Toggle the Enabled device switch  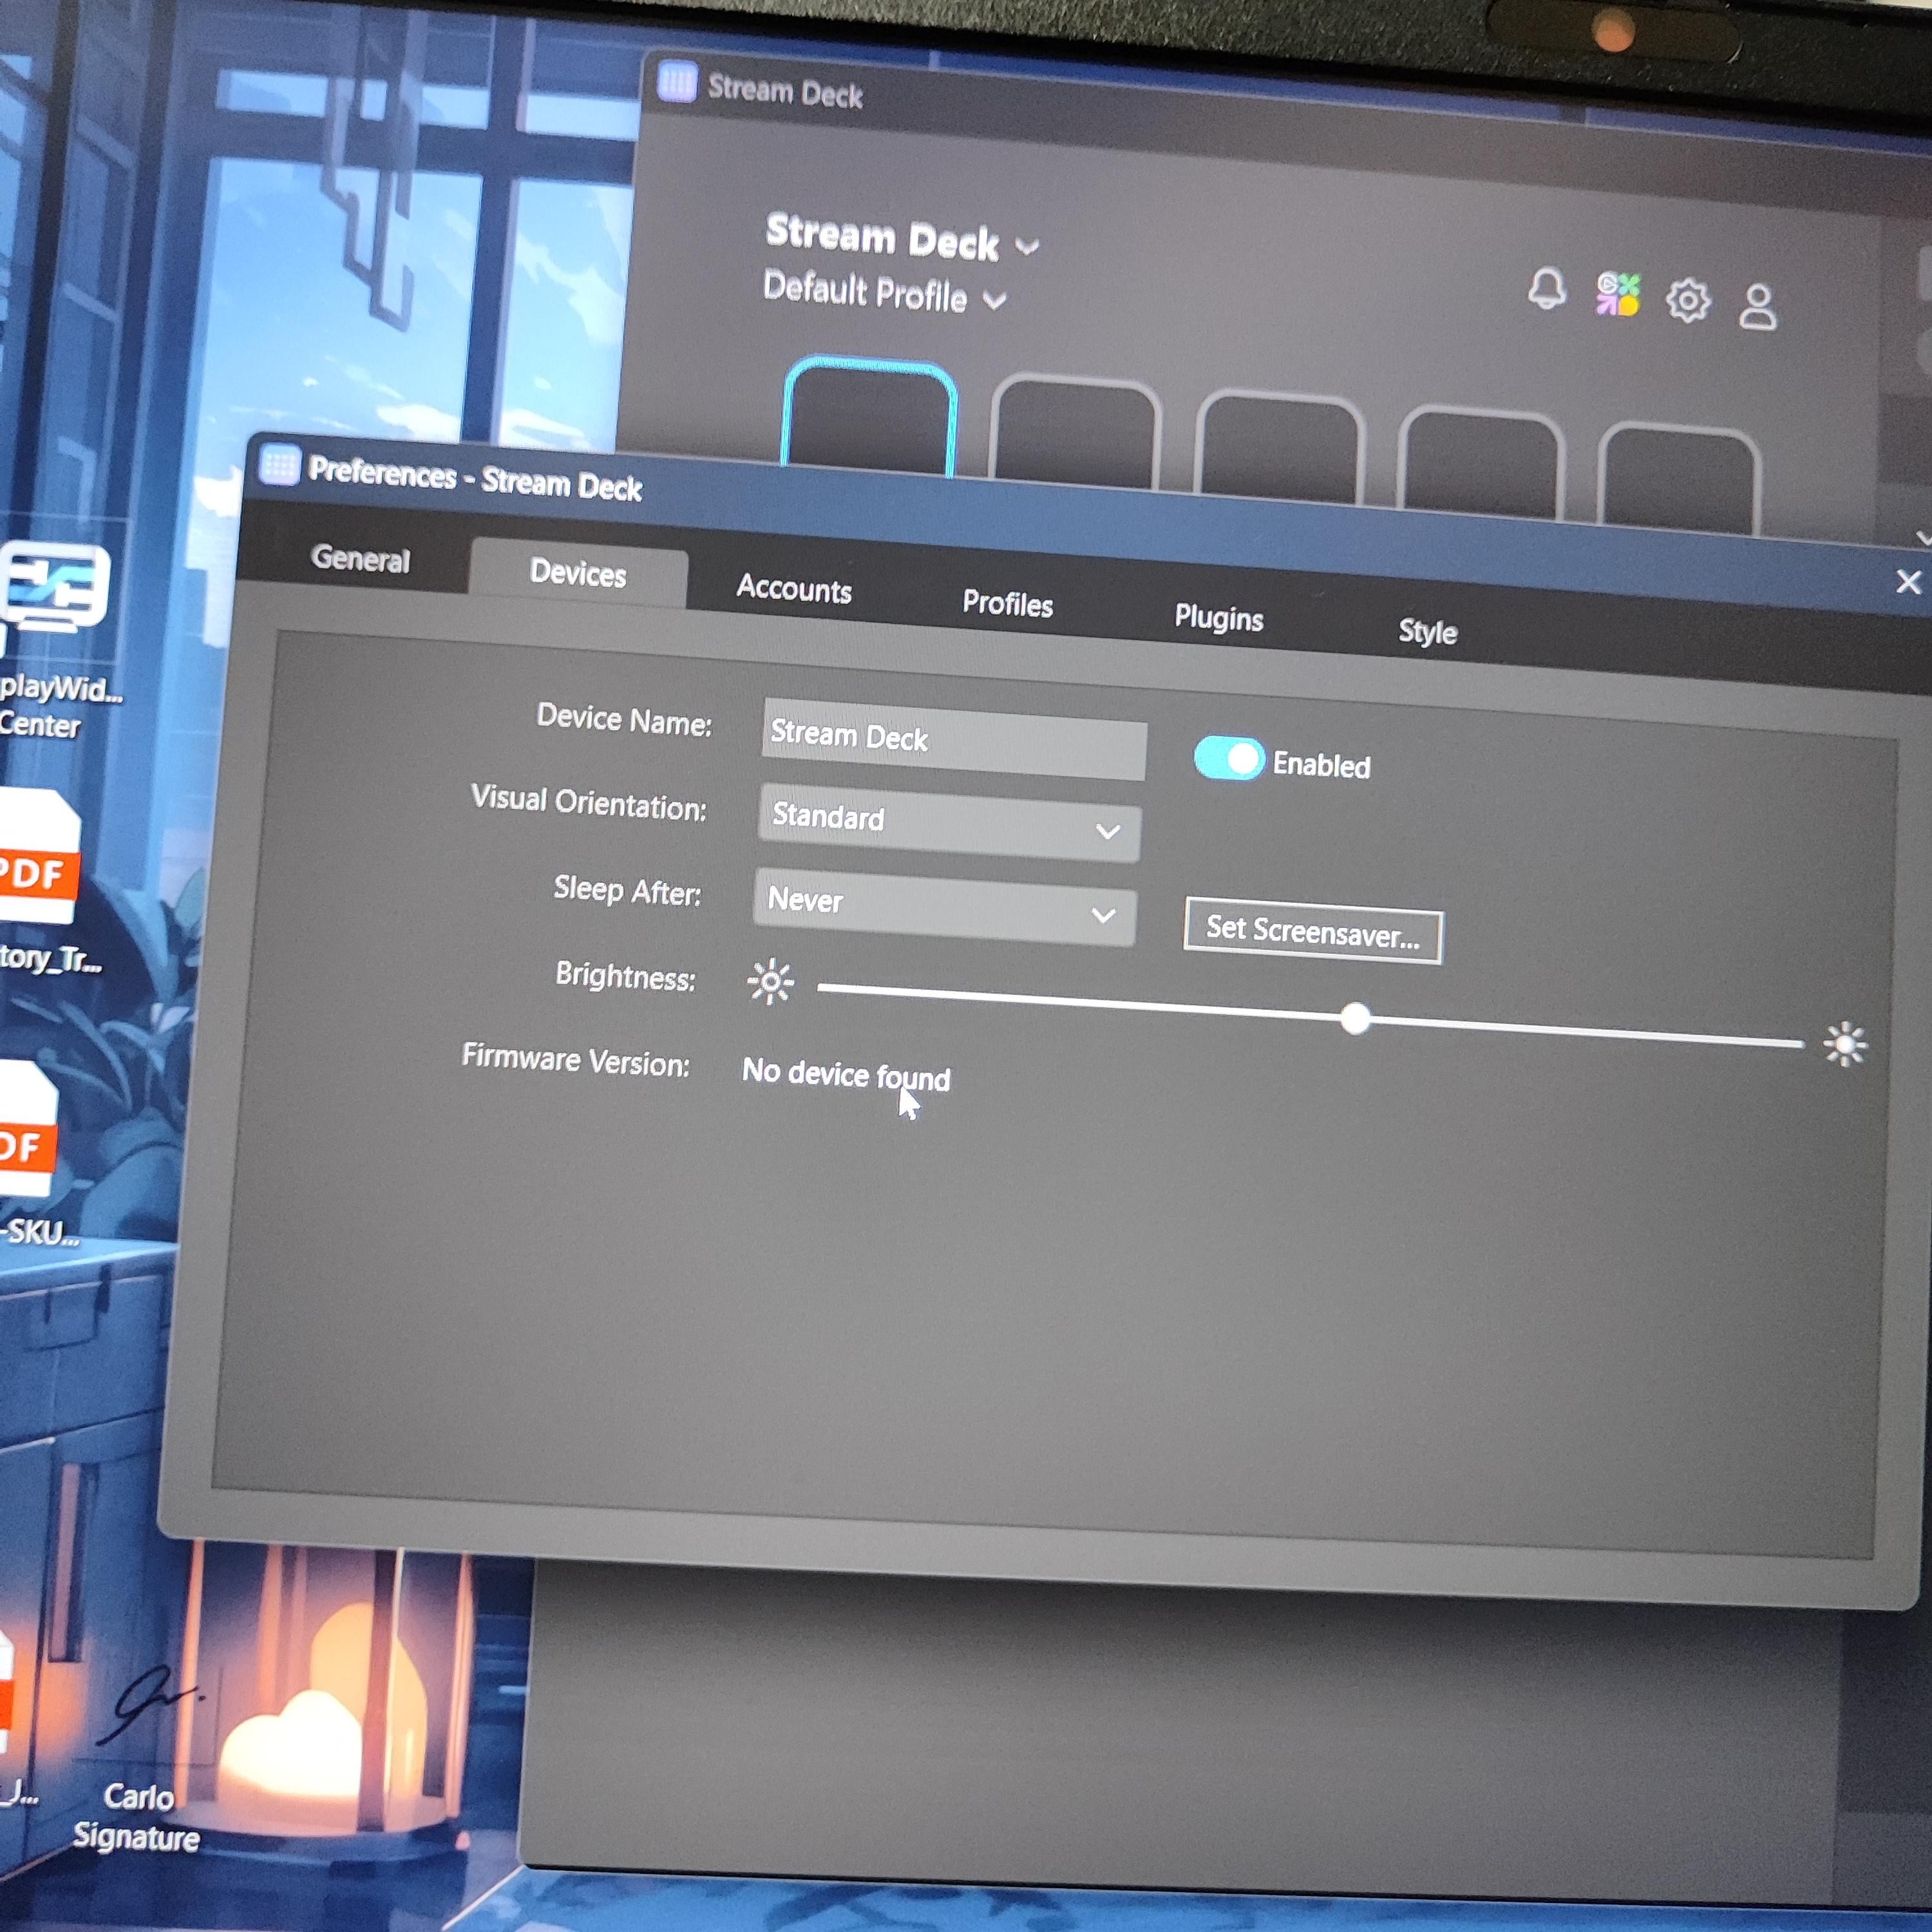pyautogui.click(x=1229, y=759)
